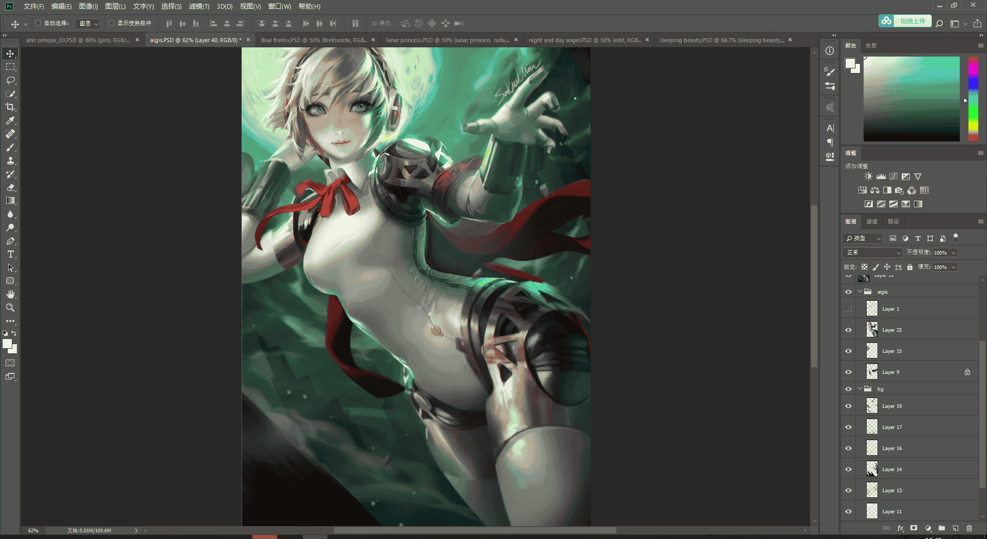Select the Lasso tool
Screen dimensions: 987x539
coord(10,81)
